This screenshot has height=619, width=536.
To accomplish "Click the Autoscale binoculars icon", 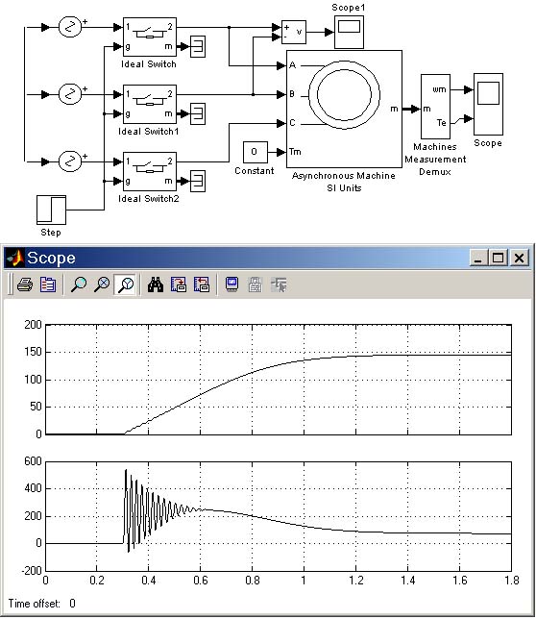I will pos(156,285).
